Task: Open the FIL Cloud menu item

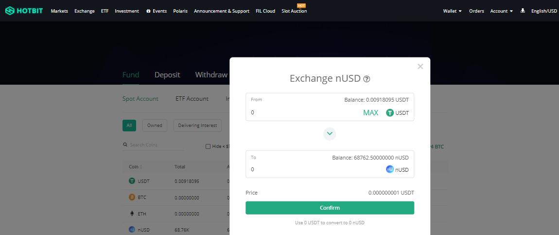Action: [265, 11]
